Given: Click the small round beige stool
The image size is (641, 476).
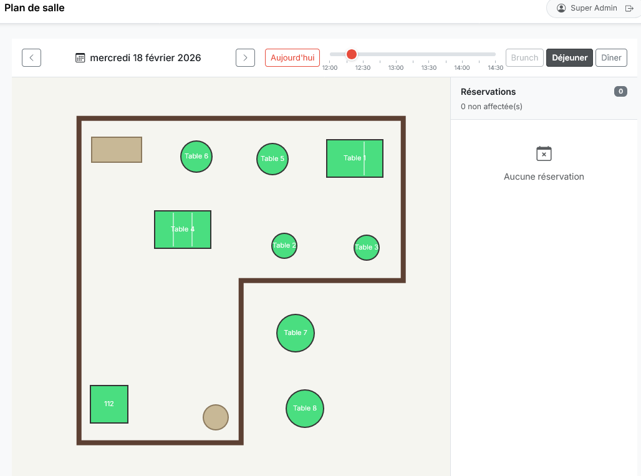Looking at the screenshot, I should coord(215,417).
